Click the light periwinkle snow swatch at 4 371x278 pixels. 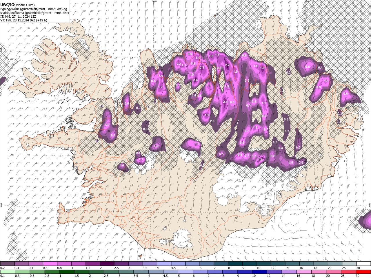(x=164, y=264)
